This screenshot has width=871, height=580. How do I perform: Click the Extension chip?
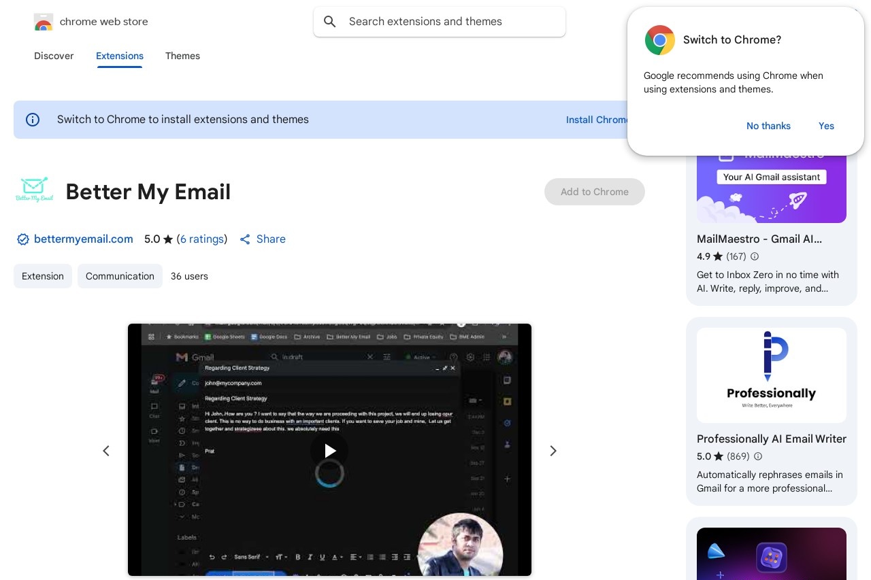coord(43,276)
